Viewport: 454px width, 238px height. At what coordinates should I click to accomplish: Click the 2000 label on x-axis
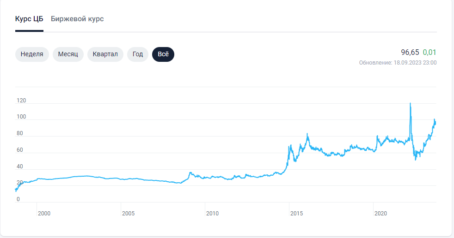coord(44,214)
